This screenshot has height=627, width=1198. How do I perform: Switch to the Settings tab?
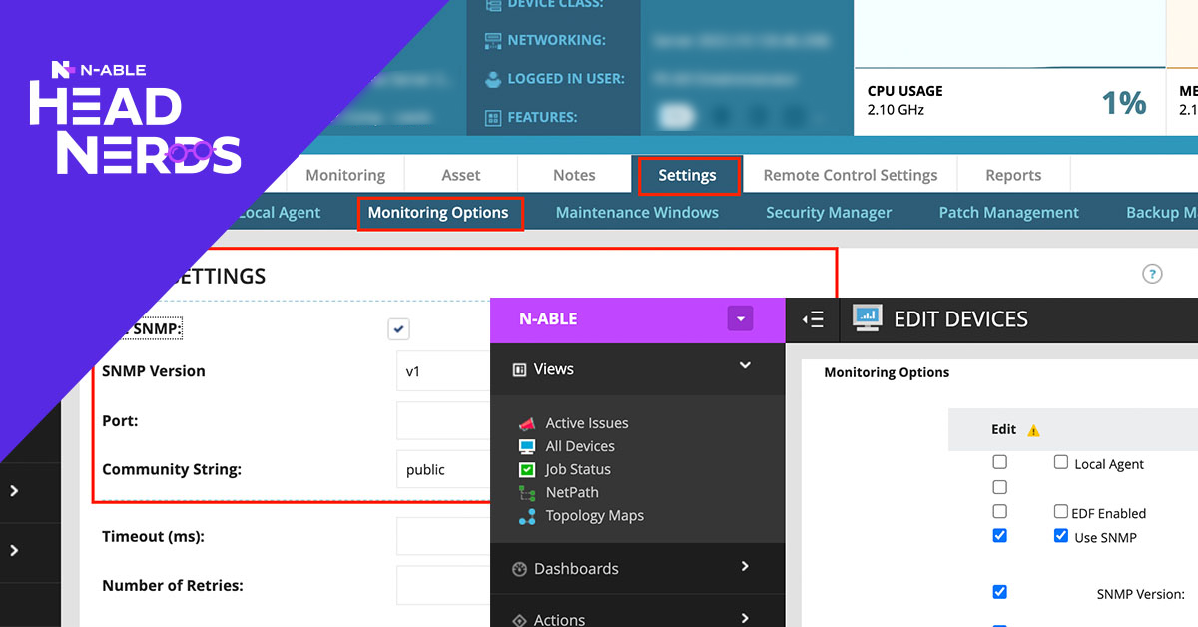tap(687, 175)
